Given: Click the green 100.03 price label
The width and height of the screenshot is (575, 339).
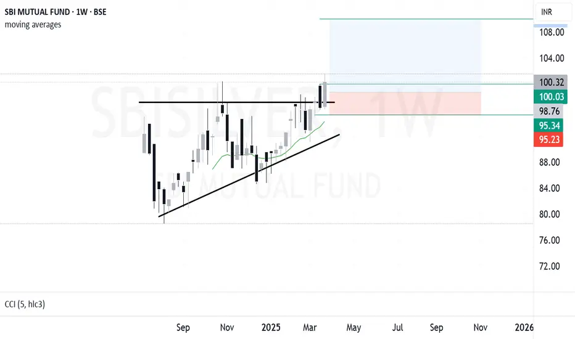Looking at the screenshot, I should [x=550, y=97].
